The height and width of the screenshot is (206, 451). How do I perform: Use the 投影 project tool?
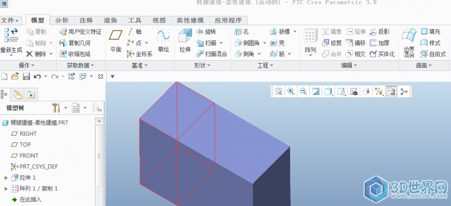(379, 32)
